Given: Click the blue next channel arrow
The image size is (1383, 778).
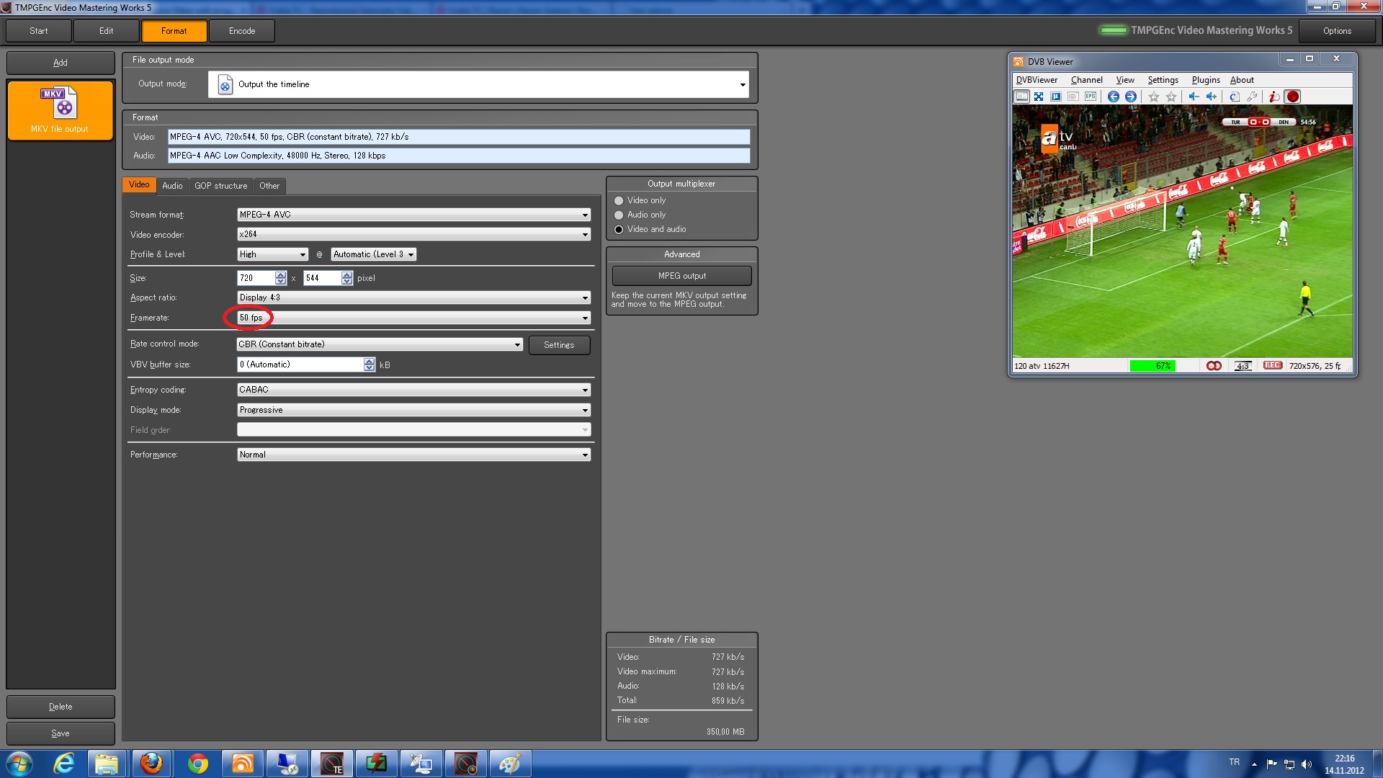Looking at the screenshot, I should 1131,97.
